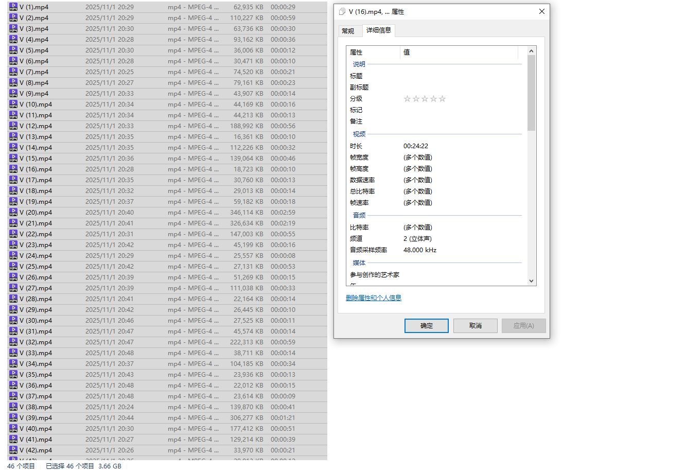Image resolution: width=686 pixels, height=472 pixels.
Task: Set rating to one star
Action: [407, 99]
